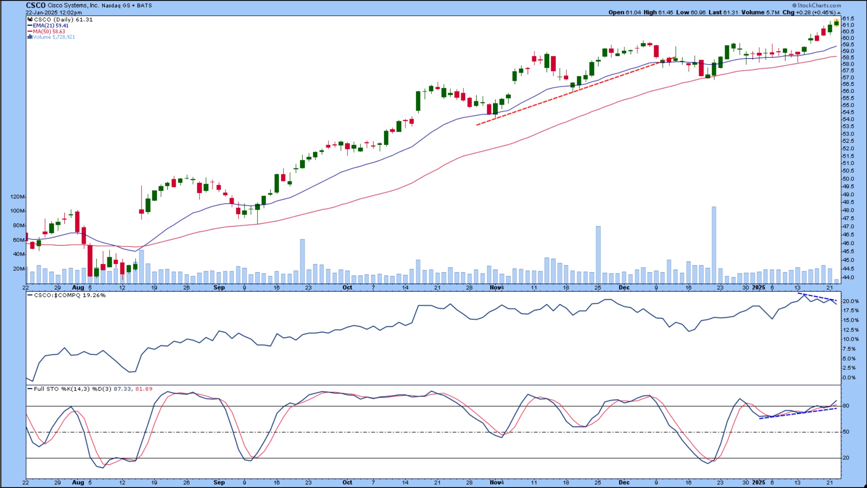Click the highlighted latest candlestick in yellow
The width and height of the screenshot is (867, 488).
point(836,23)
